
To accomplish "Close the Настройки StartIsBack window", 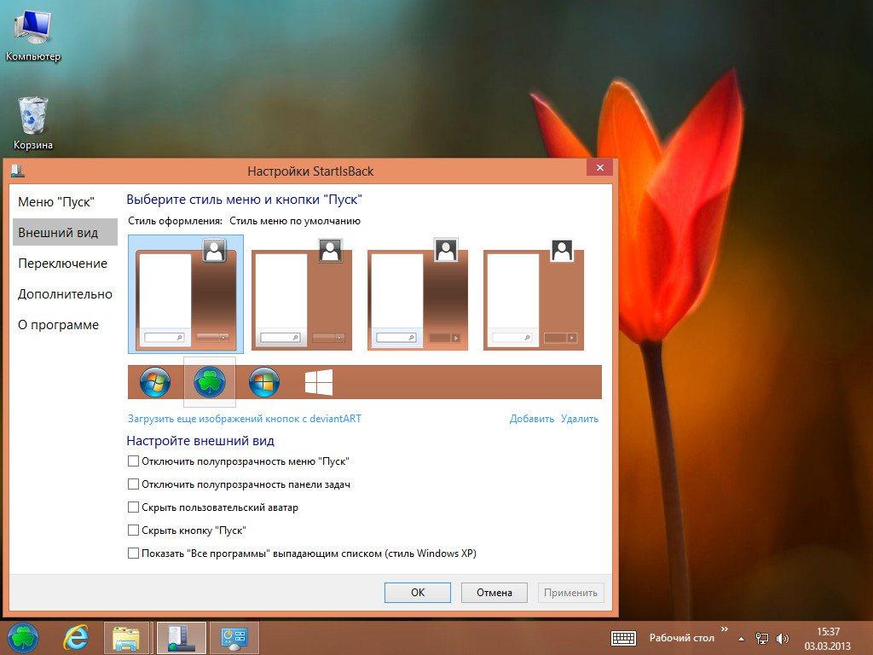I will 599,168.
